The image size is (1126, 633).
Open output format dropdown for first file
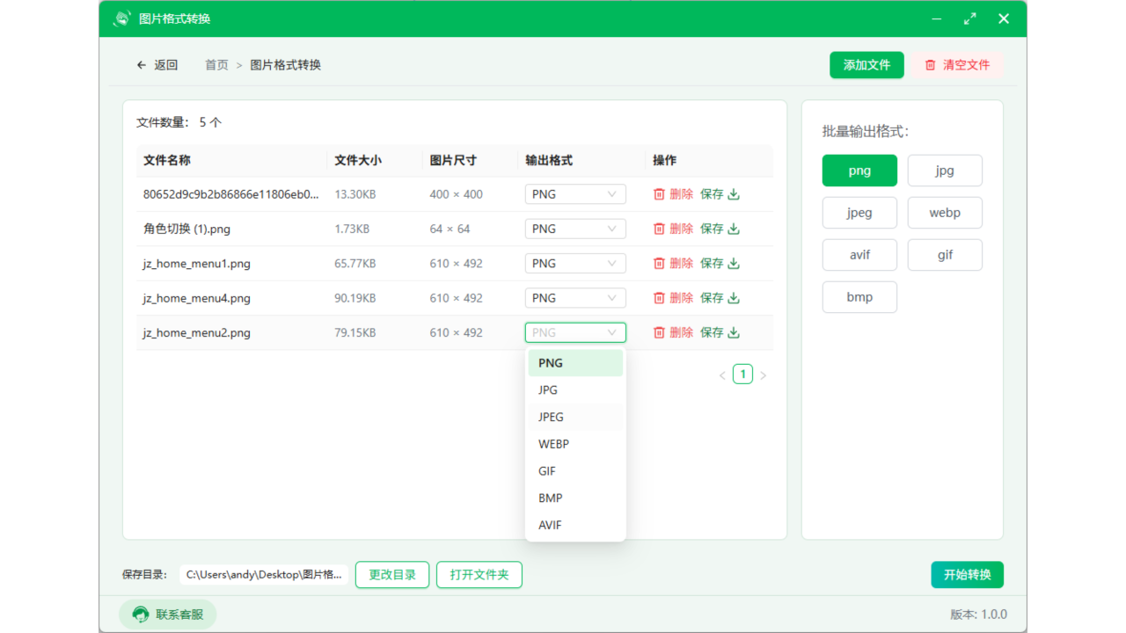[575, 194]
